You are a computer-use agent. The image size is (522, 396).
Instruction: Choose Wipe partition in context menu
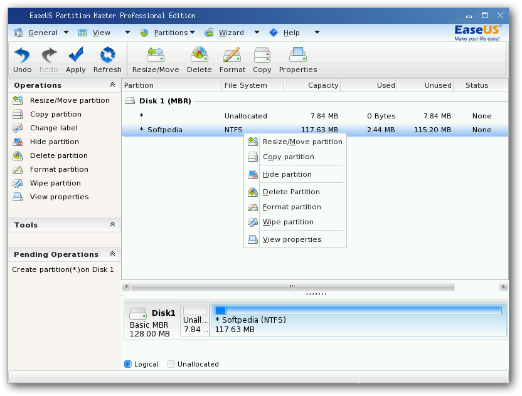pyautogui.click(x=296, y=222)
